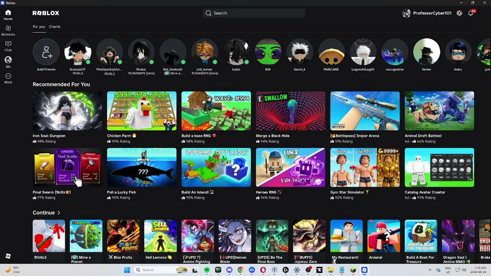Open Discord from the taskbar
491x276 pixels.
229,270
